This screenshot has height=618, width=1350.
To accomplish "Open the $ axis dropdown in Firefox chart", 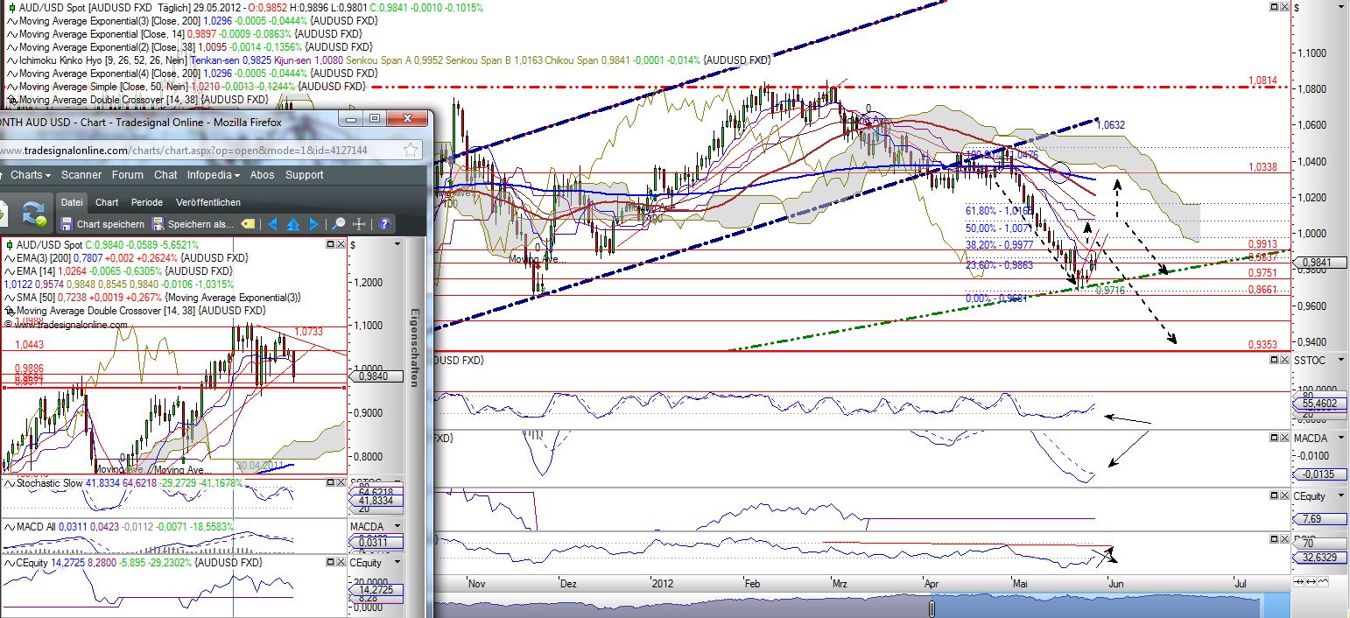I will tap(397, 244).
